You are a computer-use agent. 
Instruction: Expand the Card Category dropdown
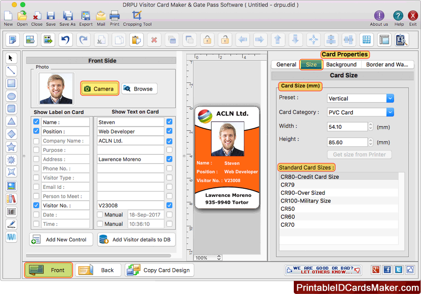390,112
